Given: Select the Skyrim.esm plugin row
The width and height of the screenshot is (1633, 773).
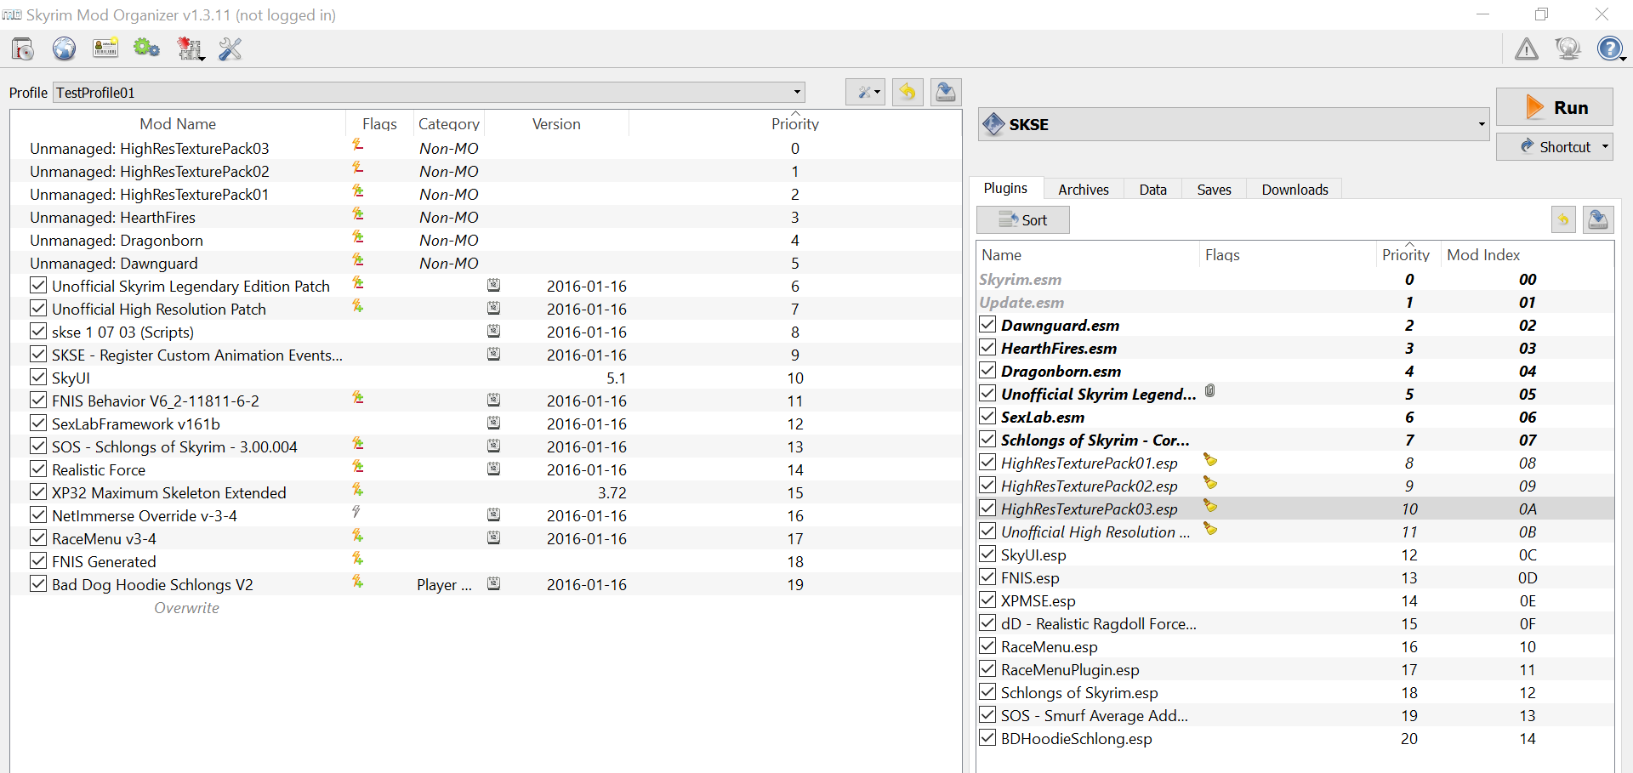Looking at the screenshot, I should tap(1295, 280).
